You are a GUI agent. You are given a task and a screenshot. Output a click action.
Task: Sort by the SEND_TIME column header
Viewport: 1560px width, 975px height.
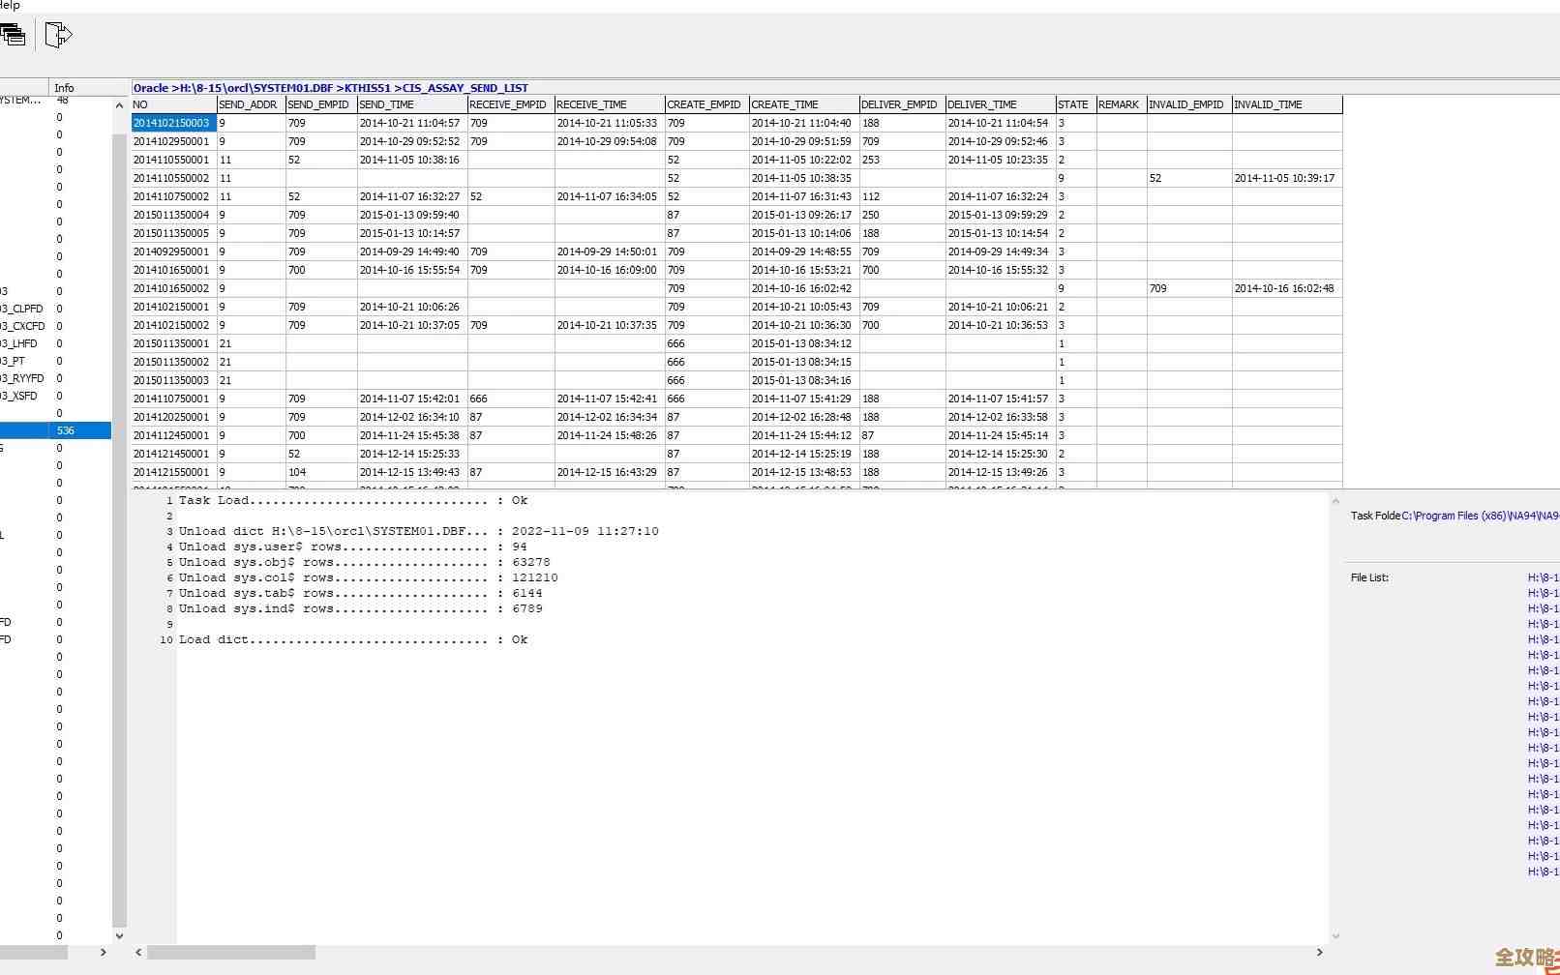click(386, 104)
